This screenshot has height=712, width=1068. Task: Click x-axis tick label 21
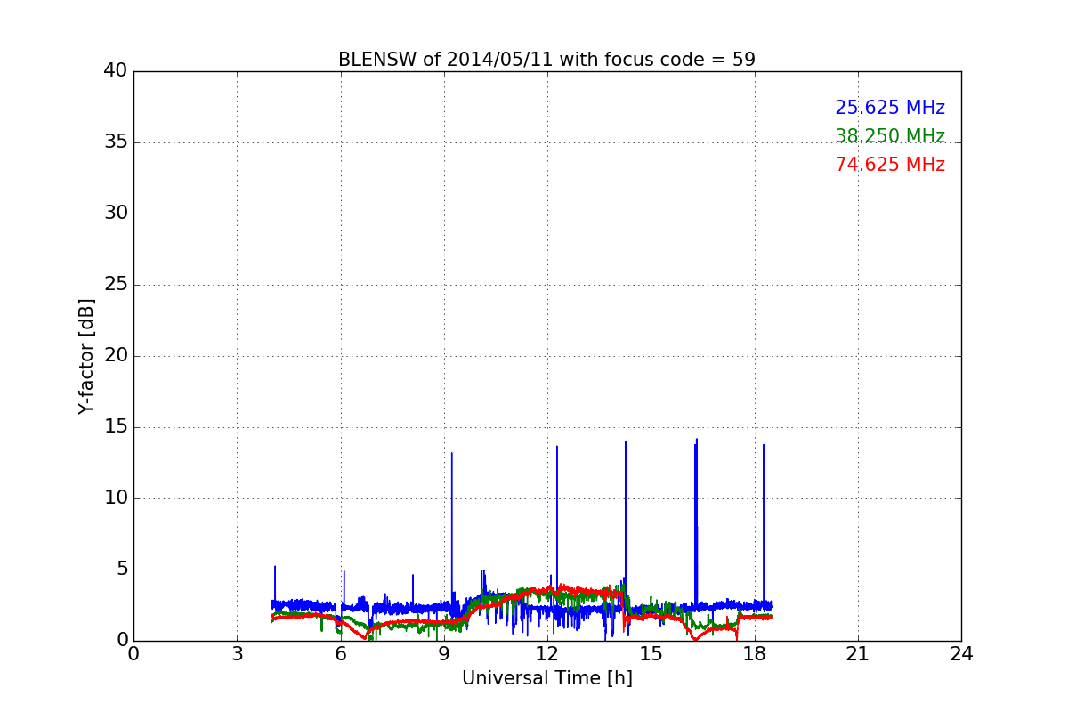pos(858,653)
